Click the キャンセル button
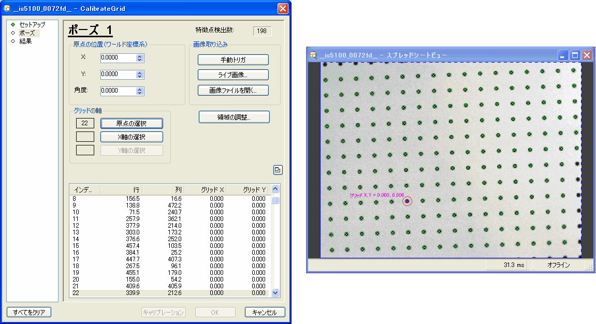The width and height of the screenshot is (596, 324). click(x=265, y=312)
